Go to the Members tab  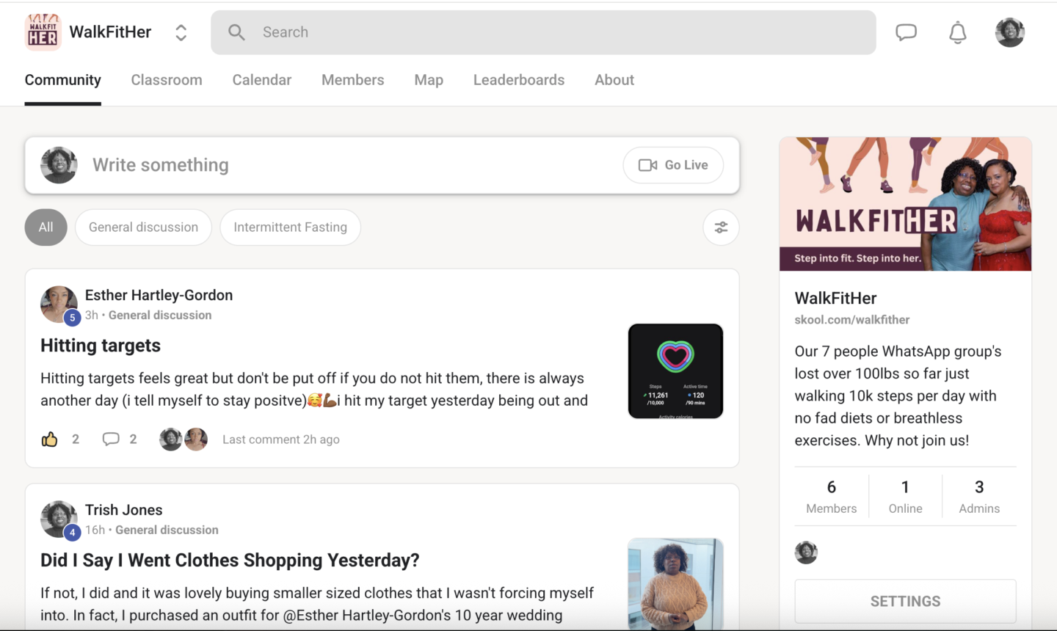coord(353,80)
